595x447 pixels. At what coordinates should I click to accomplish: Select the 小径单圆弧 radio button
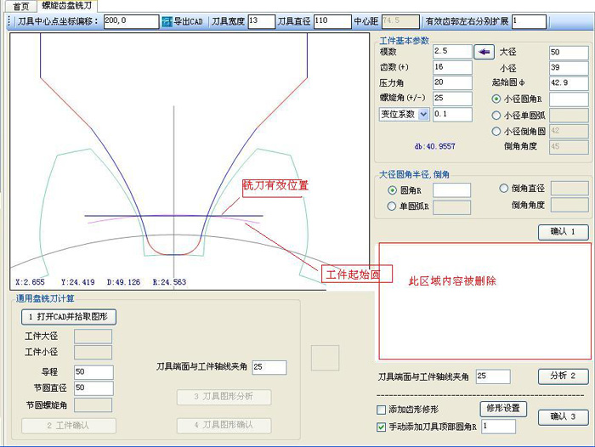click(496, 116)
